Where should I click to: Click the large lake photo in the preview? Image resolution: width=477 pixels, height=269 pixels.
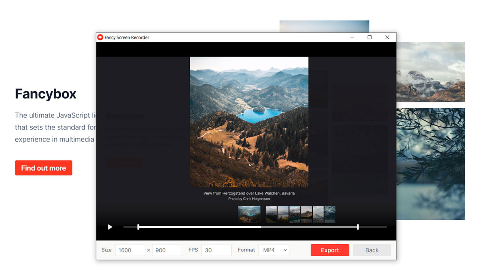[249, 122]
